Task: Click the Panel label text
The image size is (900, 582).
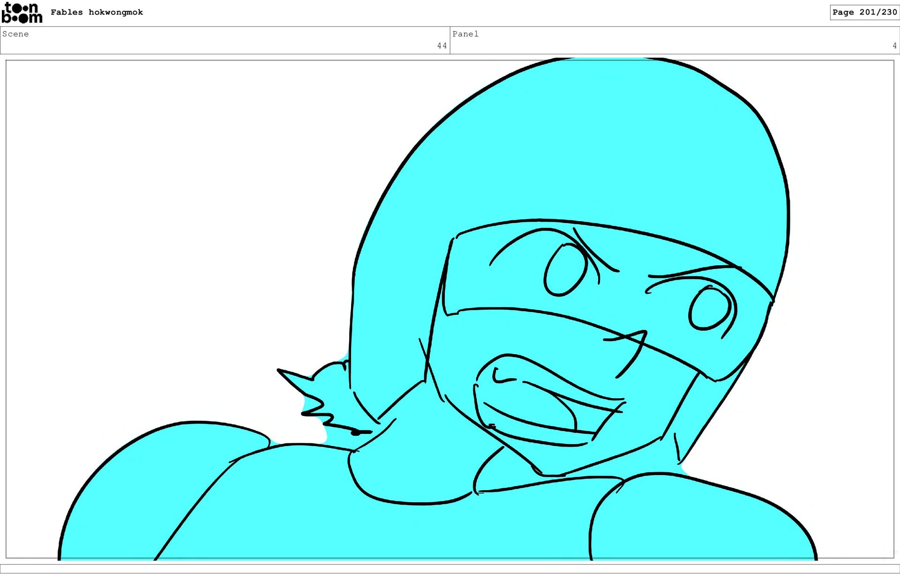Action: tap(465, 34)
